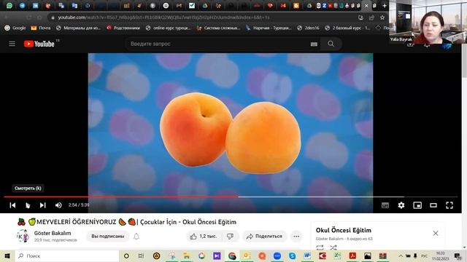Open Skype from the taskbar
Screen dimensions: 467x262
coord(292,255)
